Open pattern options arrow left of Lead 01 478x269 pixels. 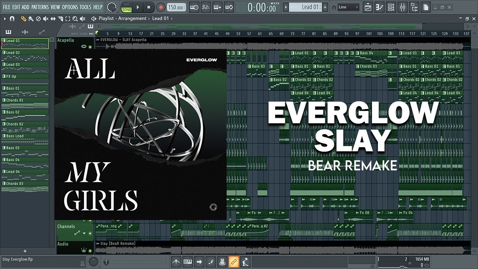[x=286, y=7]
